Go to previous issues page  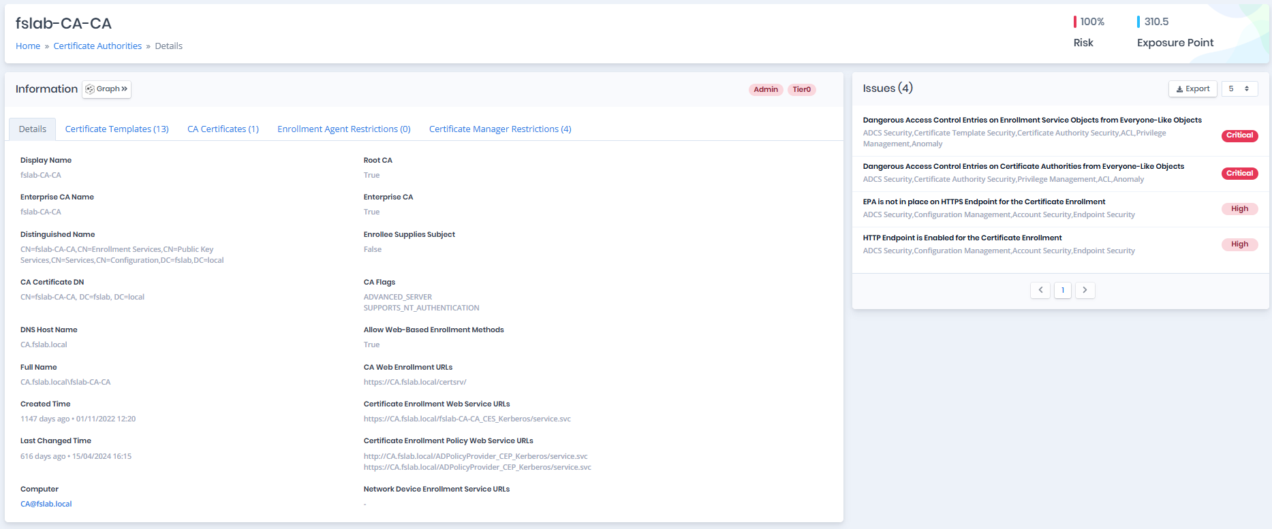coord(1040,290)
